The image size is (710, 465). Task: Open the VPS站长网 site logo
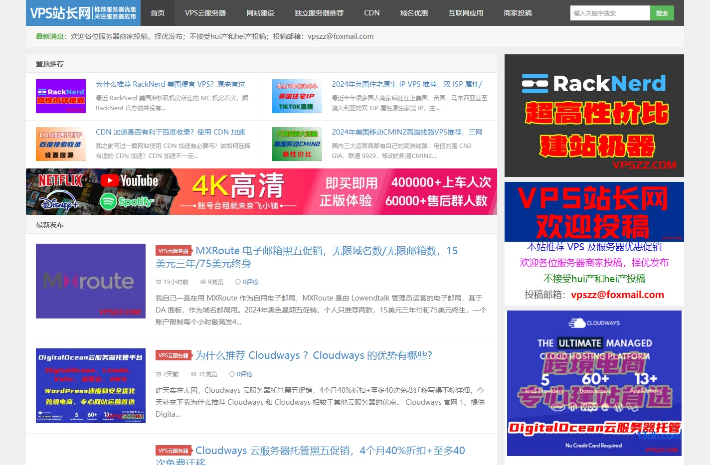coord(83,13)
